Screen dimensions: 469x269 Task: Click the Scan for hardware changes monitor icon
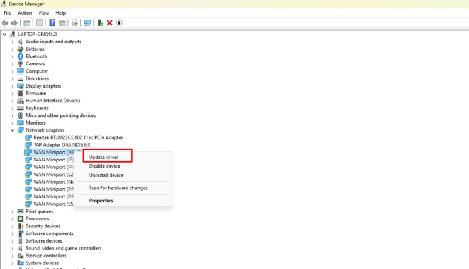(x=87, y=23)
